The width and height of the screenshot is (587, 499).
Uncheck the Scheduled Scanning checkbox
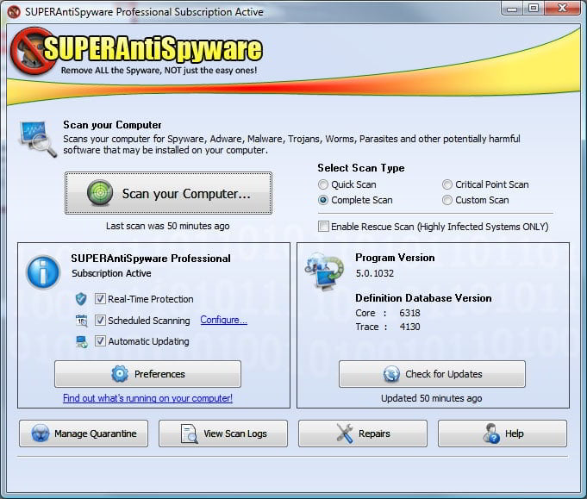[x=101, y=321]
